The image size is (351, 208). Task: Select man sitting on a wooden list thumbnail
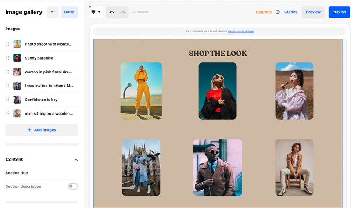(17, 113)
